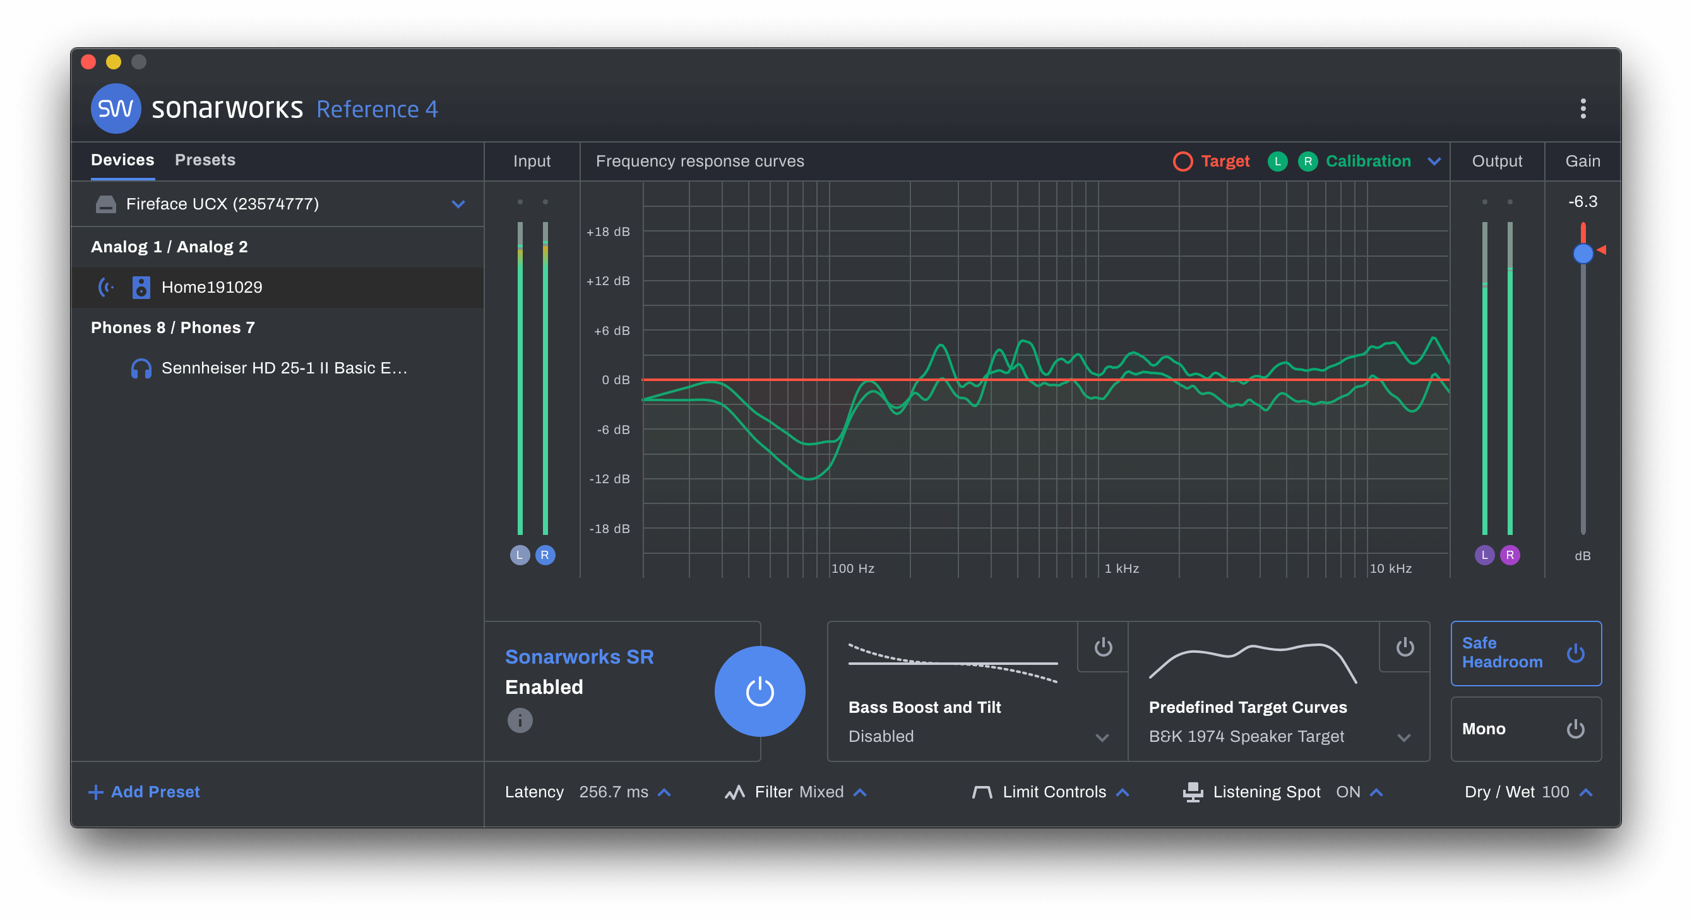Open the Bass Boost Disabled dropdown
This screenshot has width=1692, height=921.
click(x=1102, y=737)
